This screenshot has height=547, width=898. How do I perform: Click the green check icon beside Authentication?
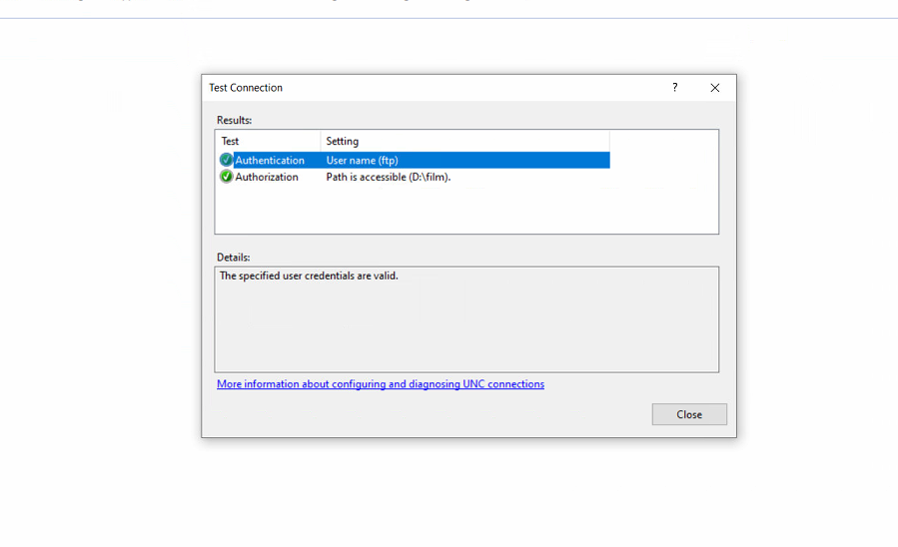227,160
